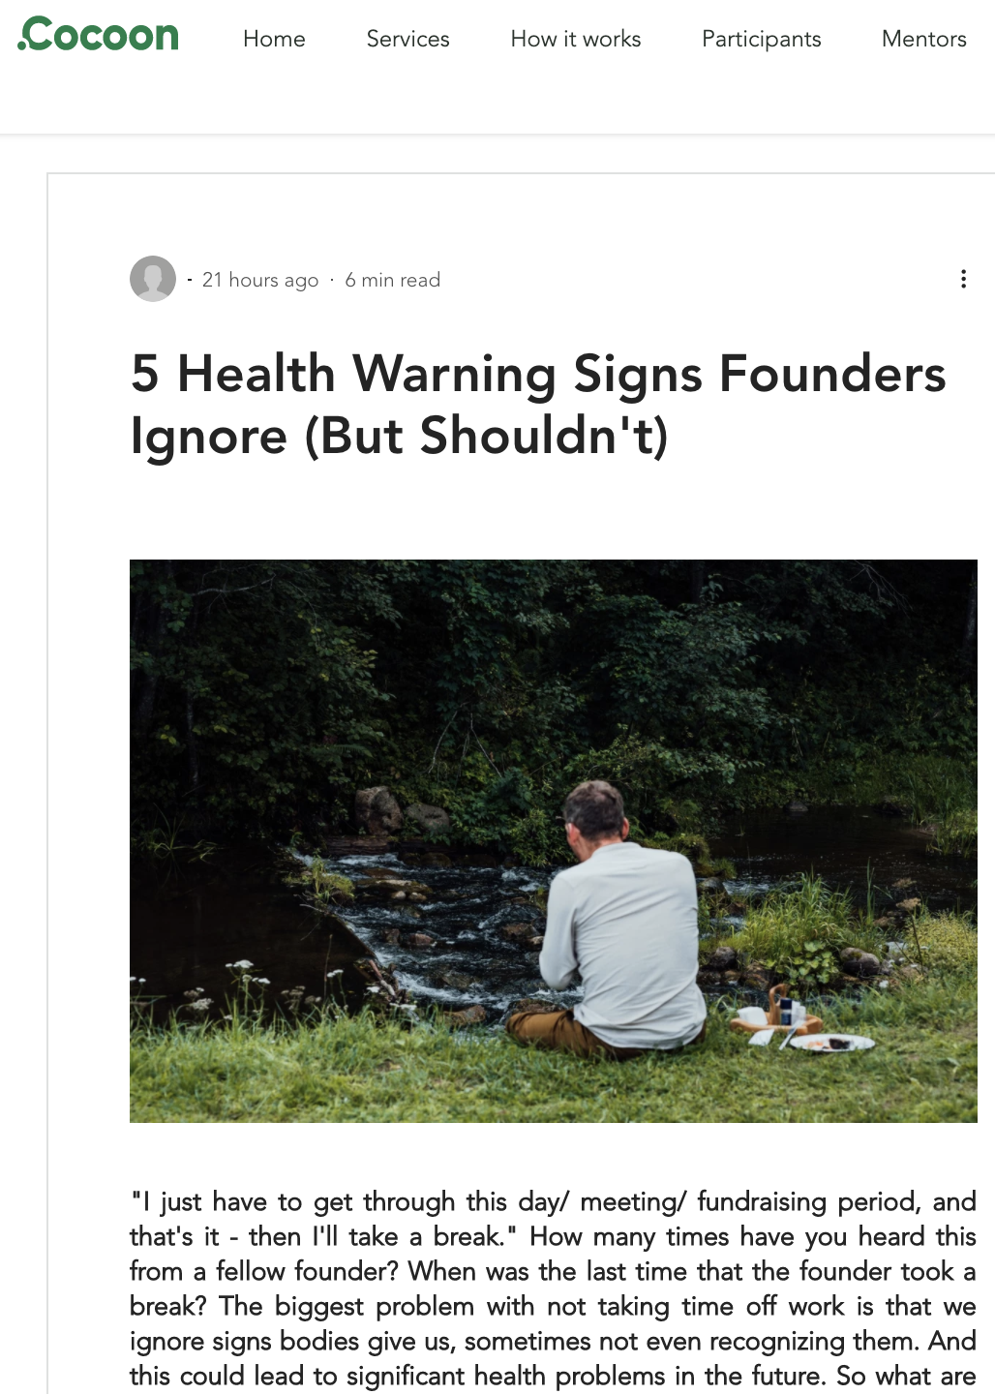Click the '6 min read' label

[x=393, y=280]
